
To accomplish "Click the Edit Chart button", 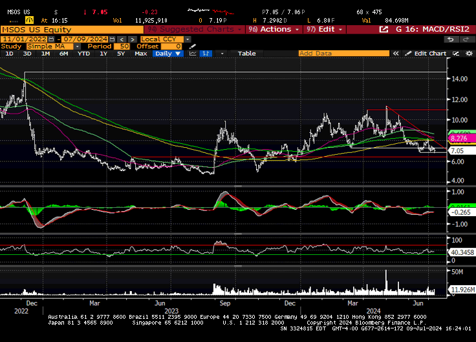I will 426,54.
